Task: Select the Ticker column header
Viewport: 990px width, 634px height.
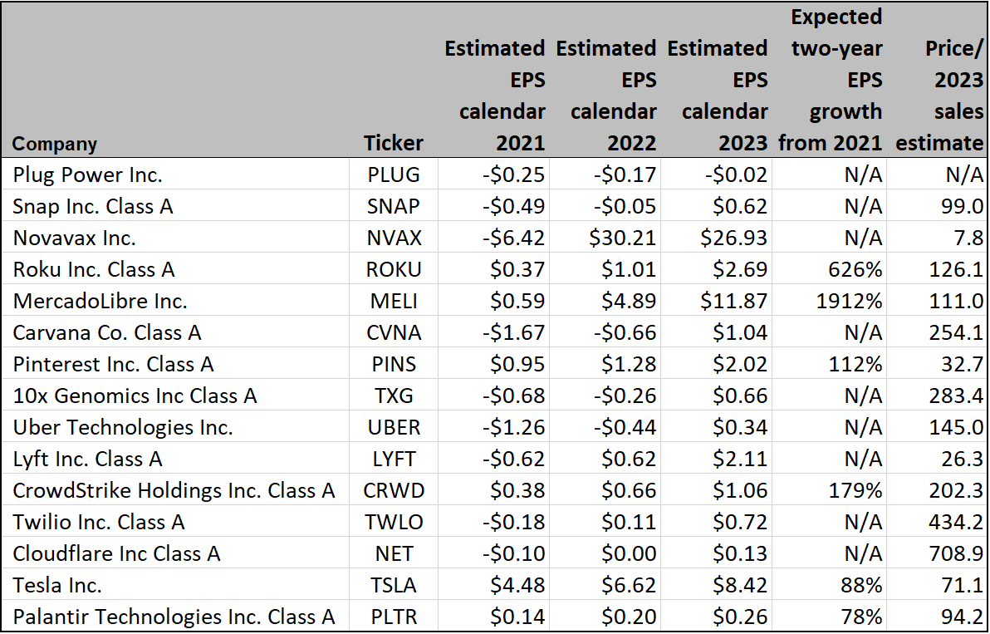Action: (x=393, y=143)
